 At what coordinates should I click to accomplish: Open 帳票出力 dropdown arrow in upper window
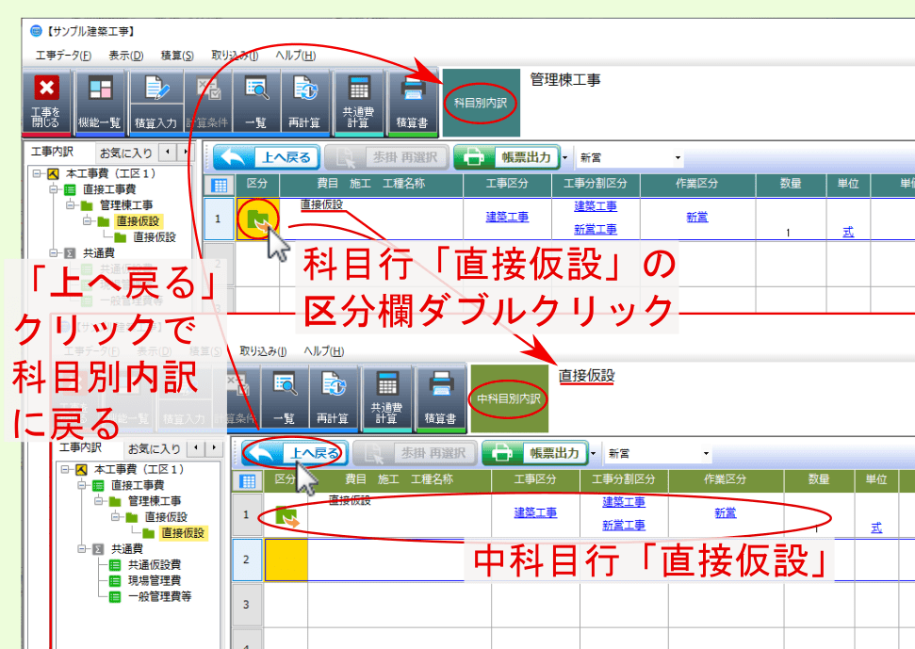click(x=564, y=157)
